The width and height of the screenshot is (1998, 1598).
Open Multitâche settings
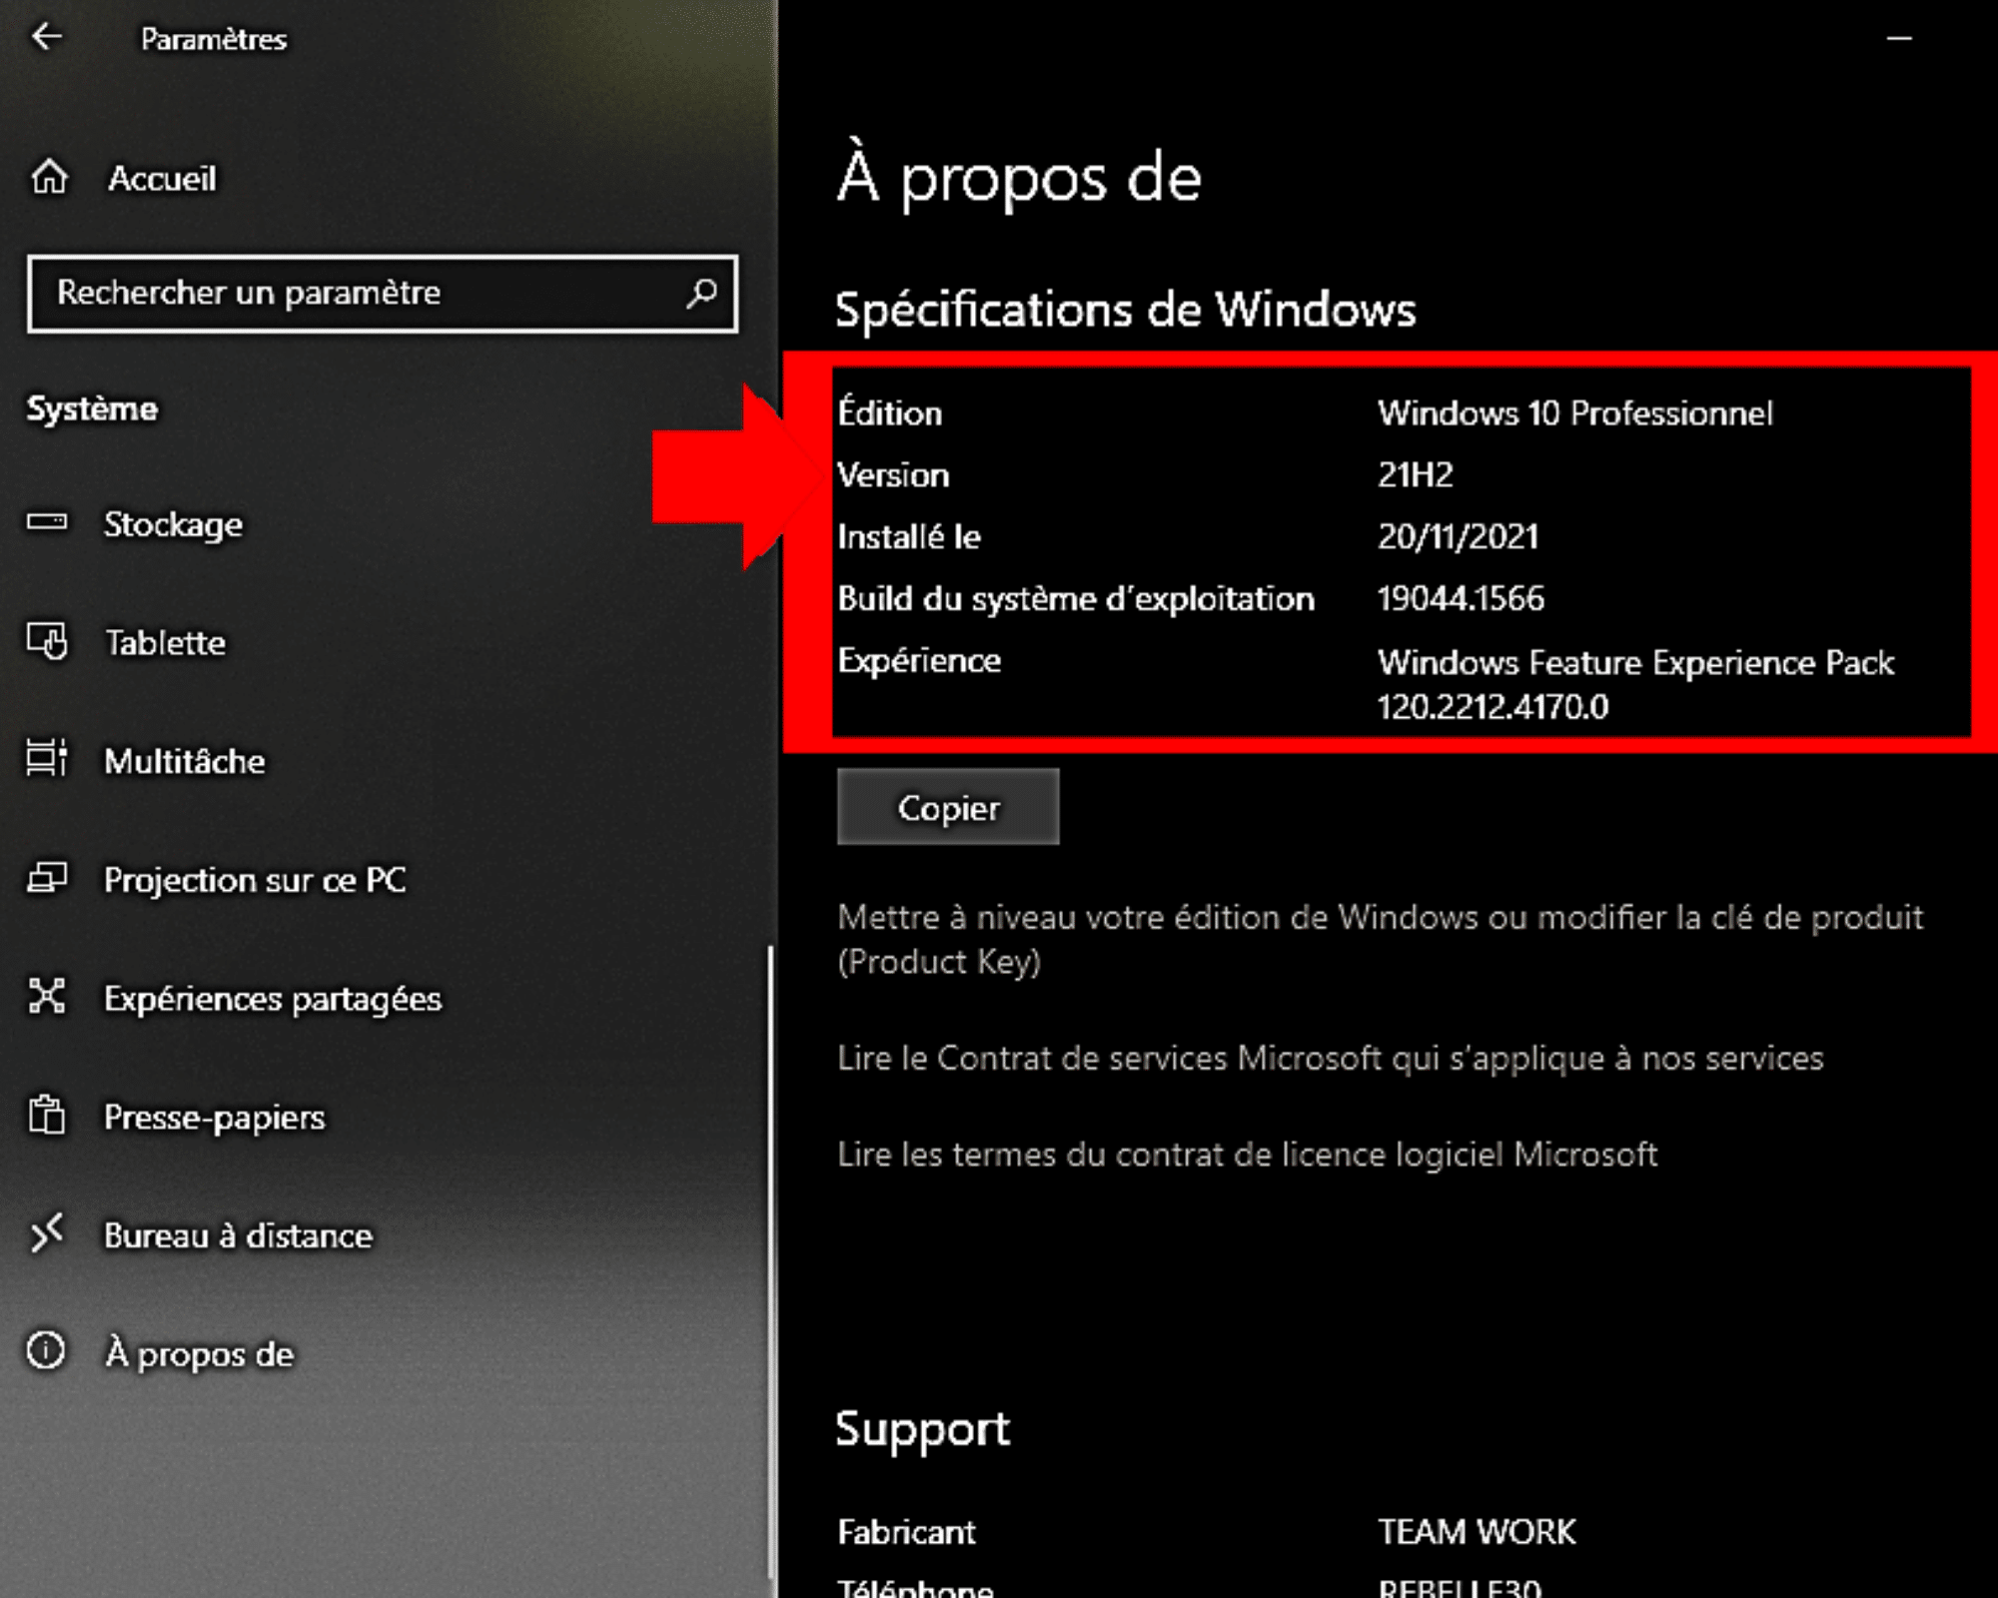click(186, 761)
